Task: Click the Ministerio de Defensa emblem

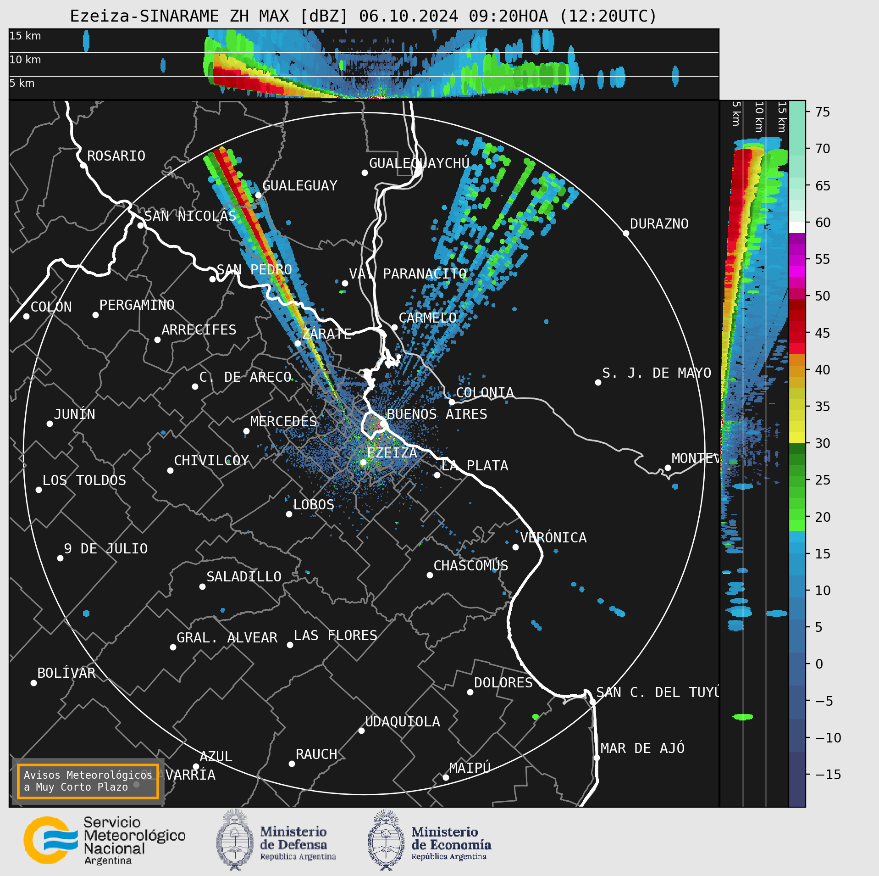Action: click(x=235, y=840)
